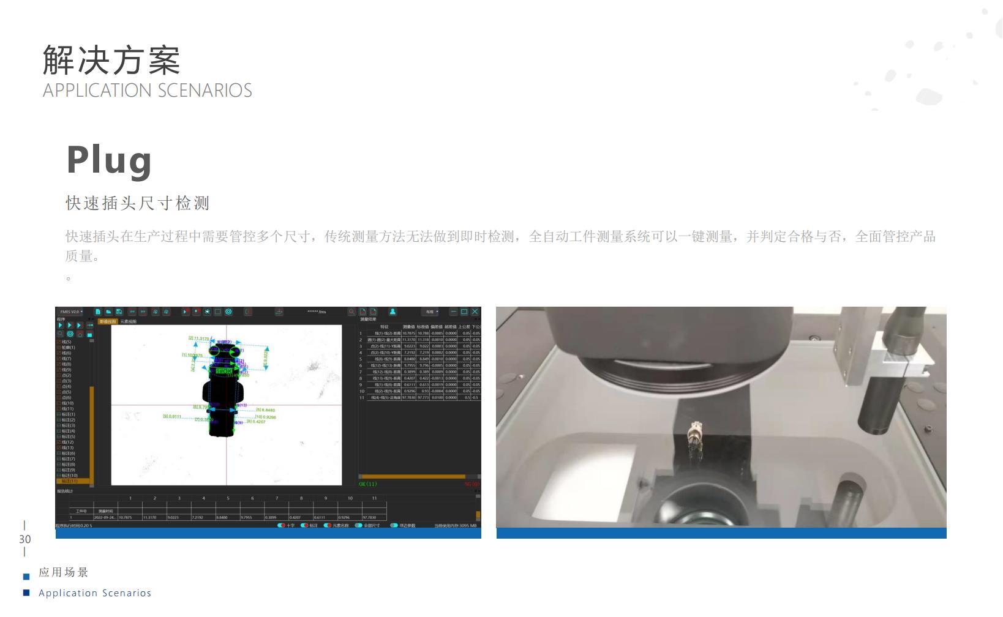Click the dotted step icon in 程序 panel
Screen dimensions: 1003x617
[x=90, y=326]
